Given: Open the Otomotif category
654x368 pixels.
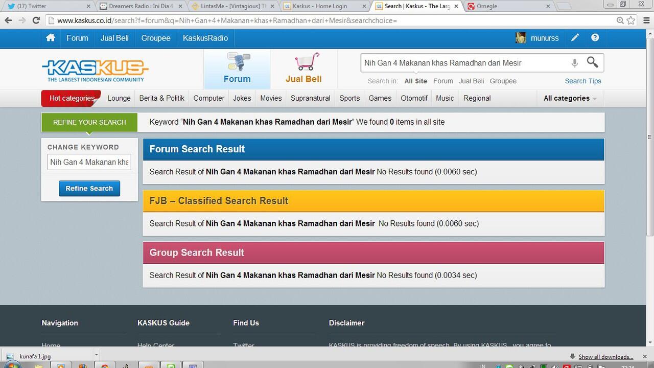Looking at the screenshot, I should point(414,98).
